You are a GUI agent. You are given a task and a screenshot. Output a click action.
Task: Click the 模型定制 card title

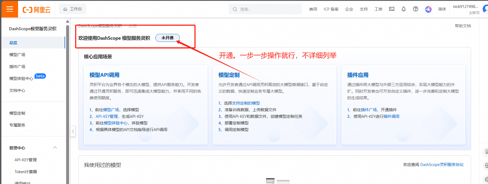point(229,75)
